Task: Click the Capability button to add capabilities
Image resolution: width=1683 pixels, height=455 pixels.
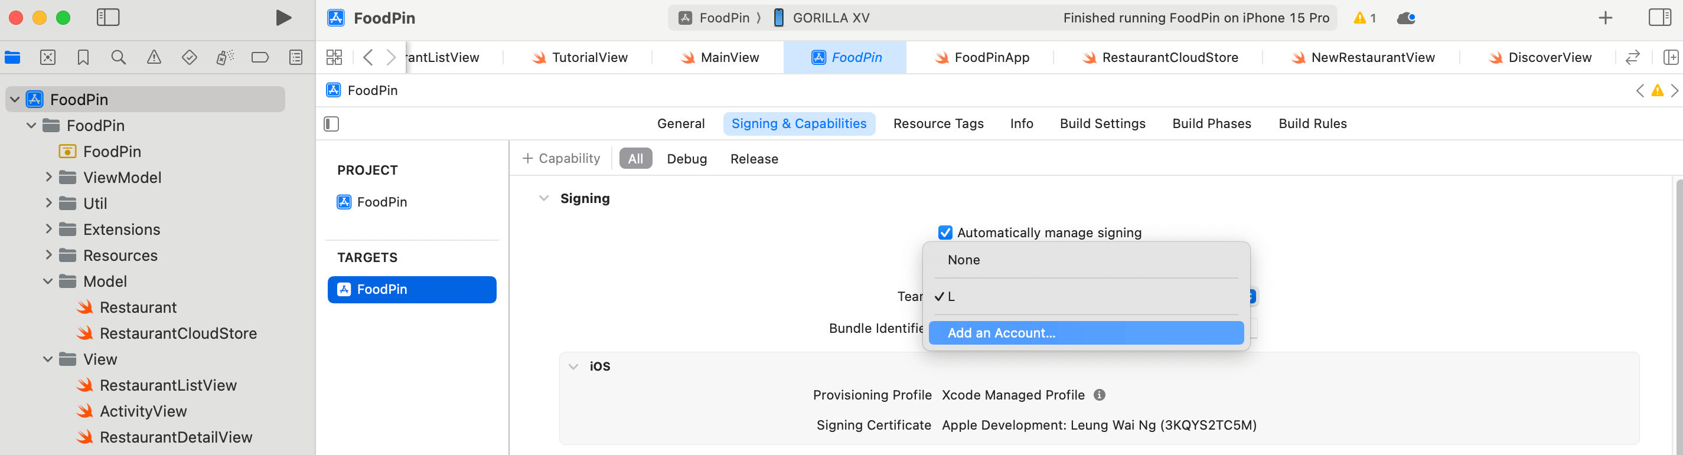Action: point(560,158)
